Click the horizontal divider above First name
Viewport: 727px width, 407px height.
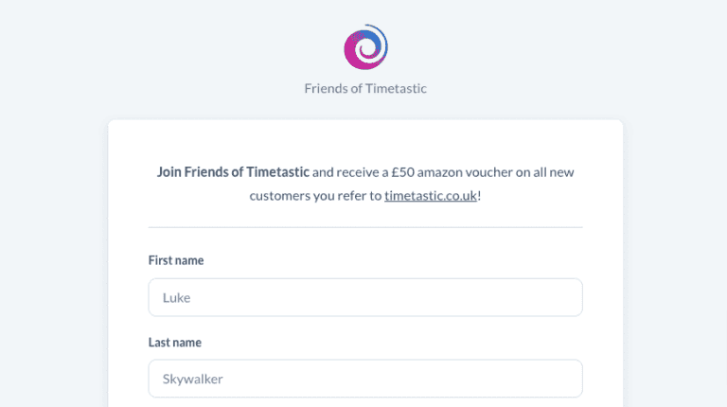(365, 227)
